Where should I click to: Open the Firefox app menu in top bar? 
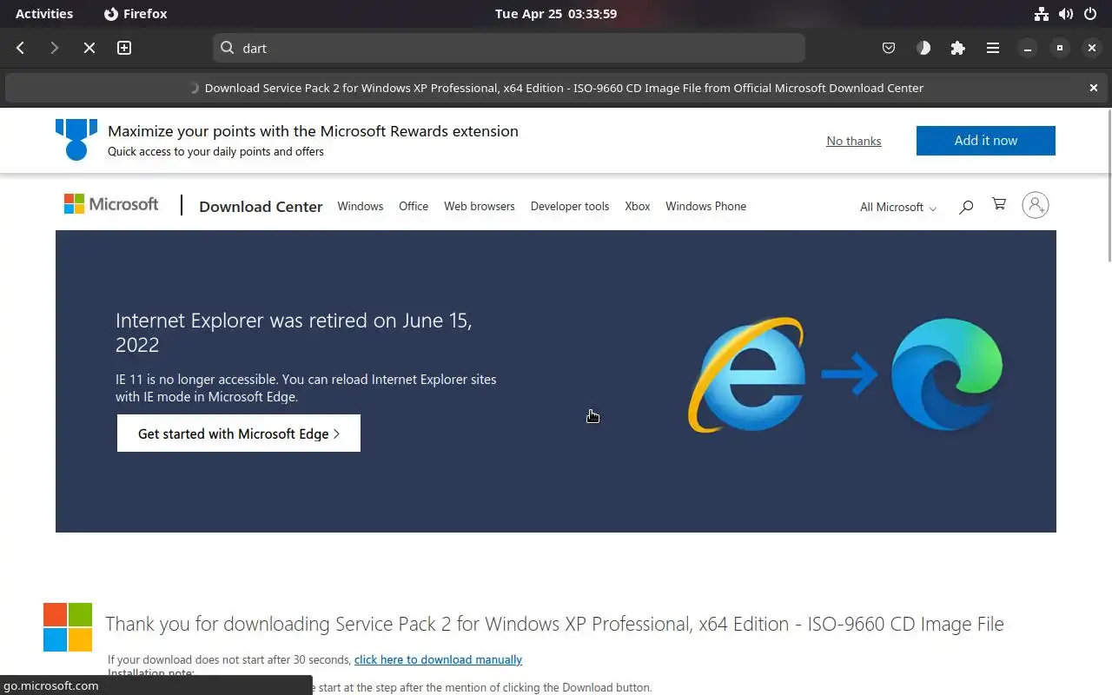136,14
